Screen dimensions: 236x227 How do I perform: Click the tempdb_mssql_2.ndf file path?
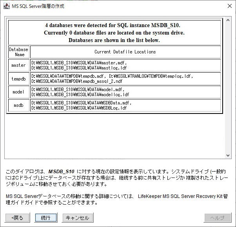(77, 81)
